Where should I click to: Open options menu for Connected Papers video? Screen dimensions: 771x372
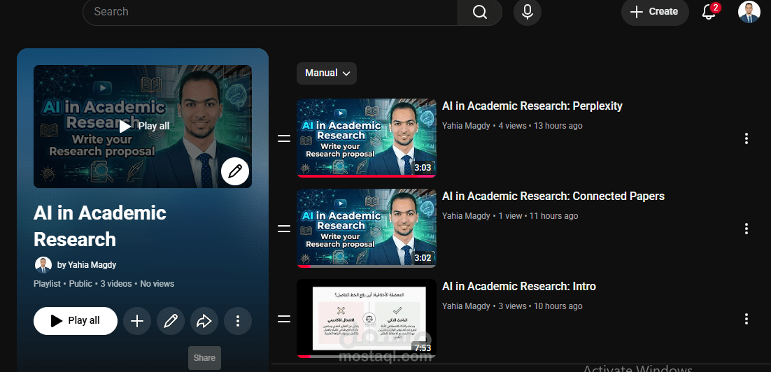point(747,229)
